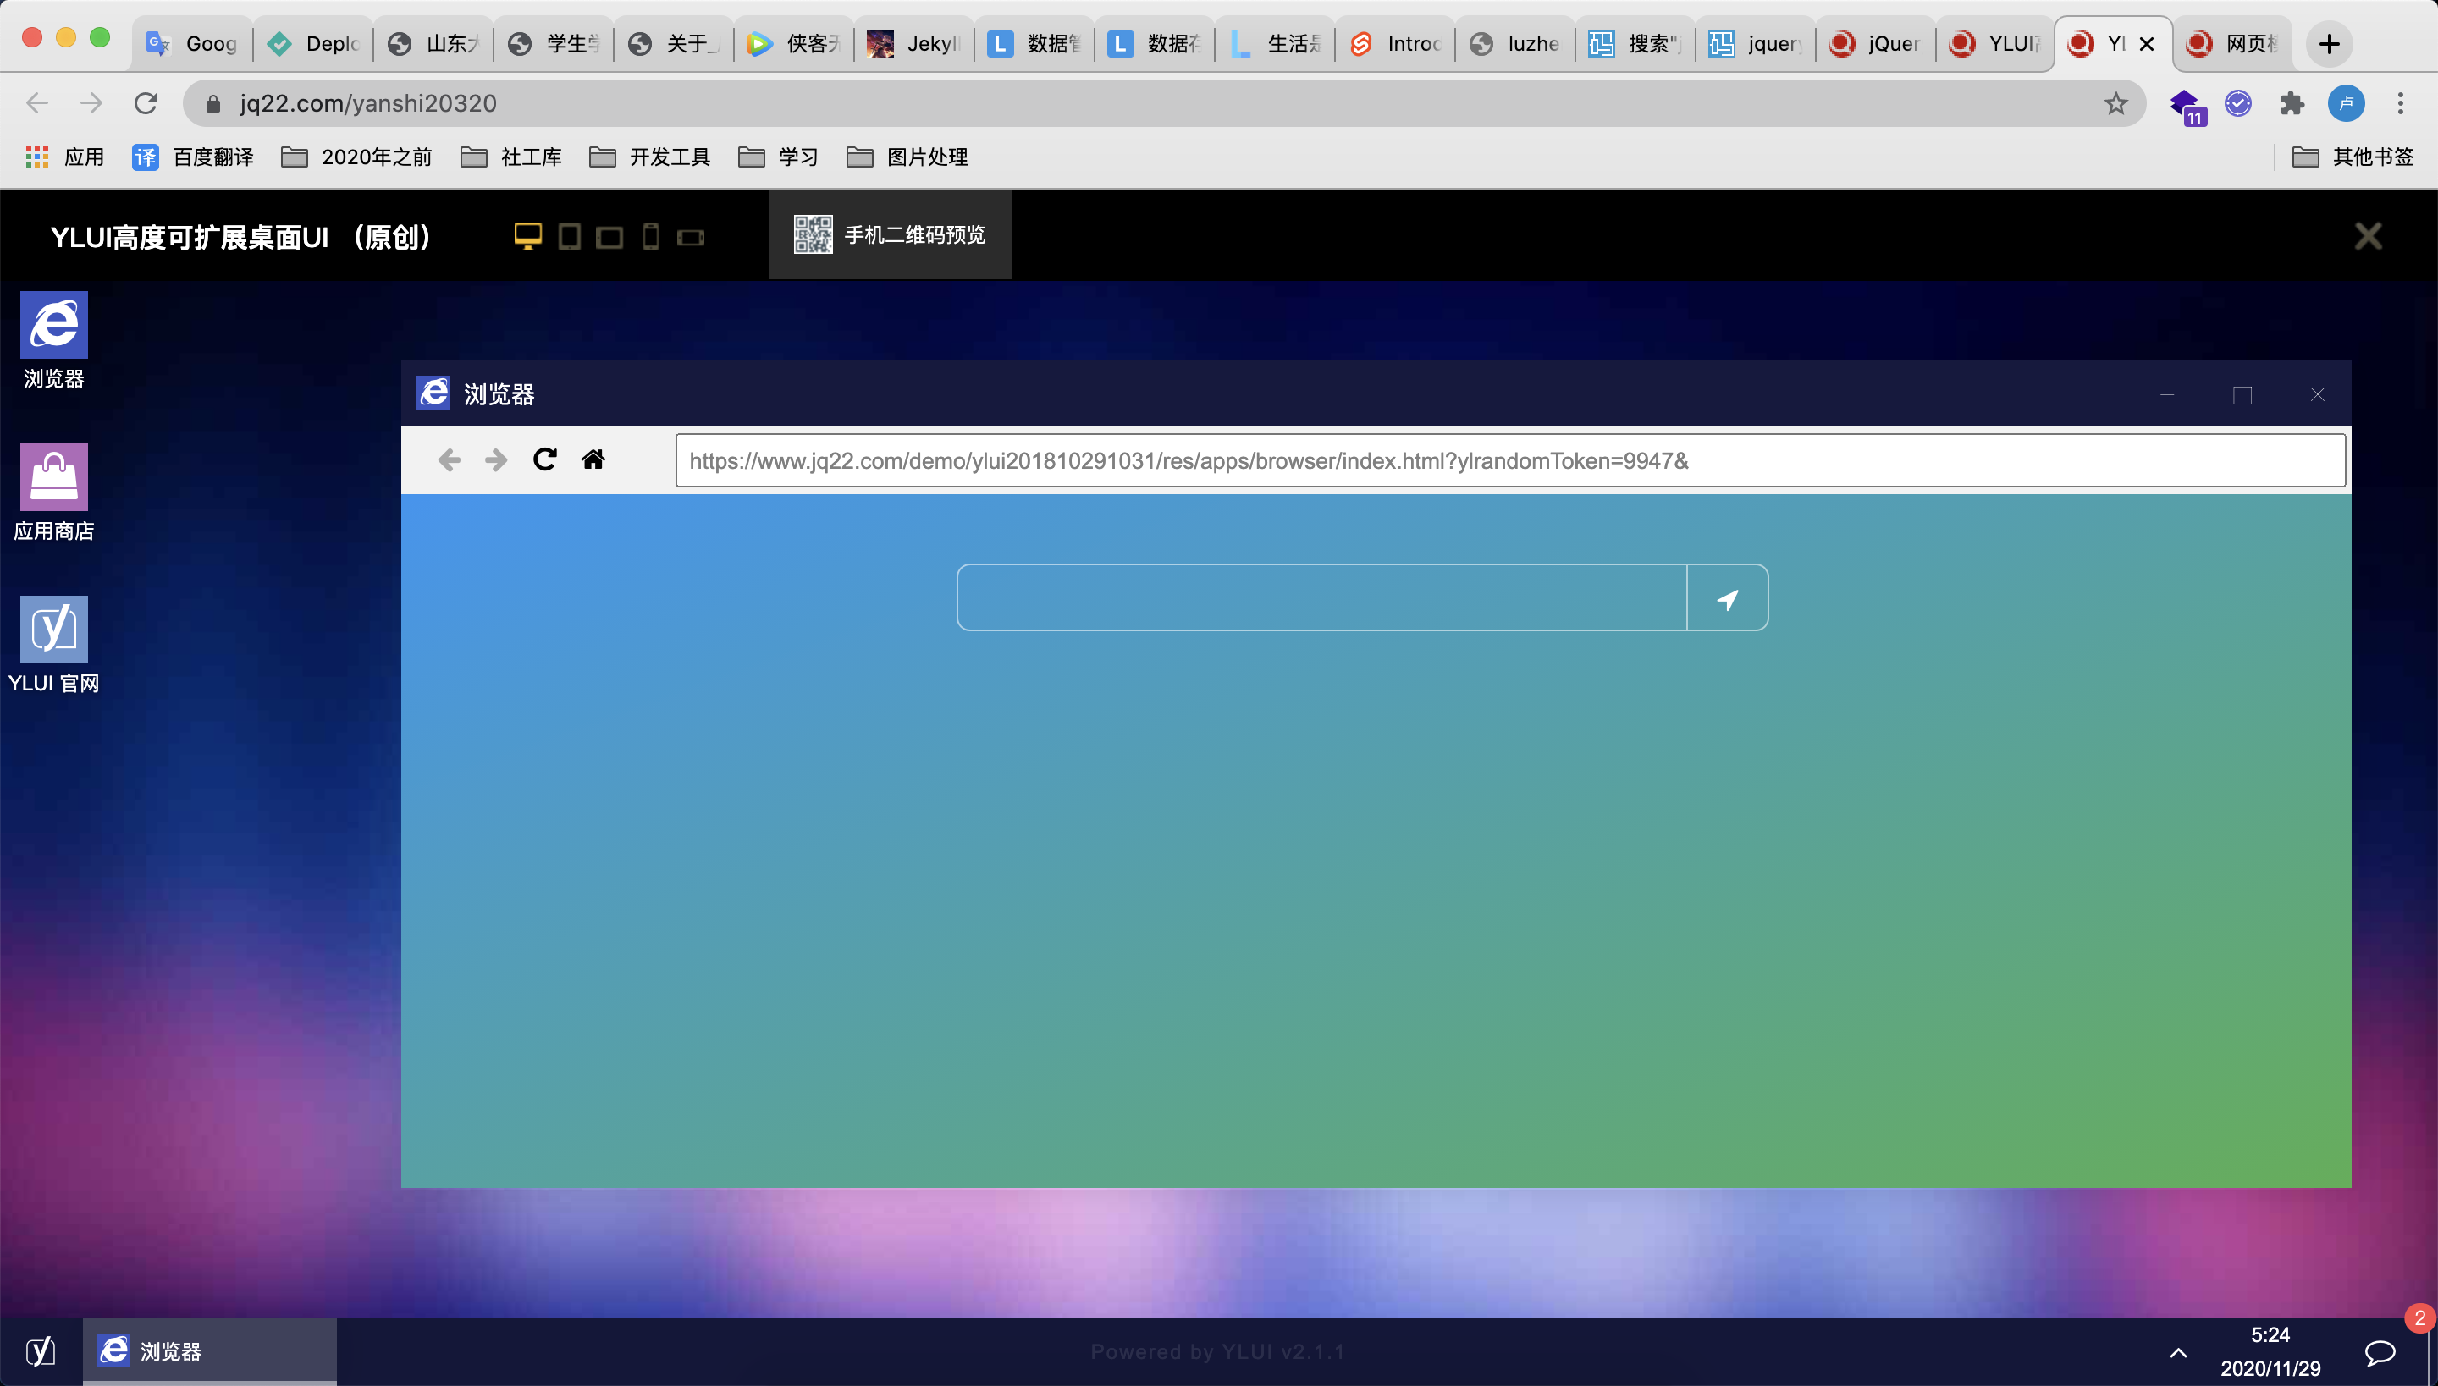Click the home icon in the simulated browser

594,459
